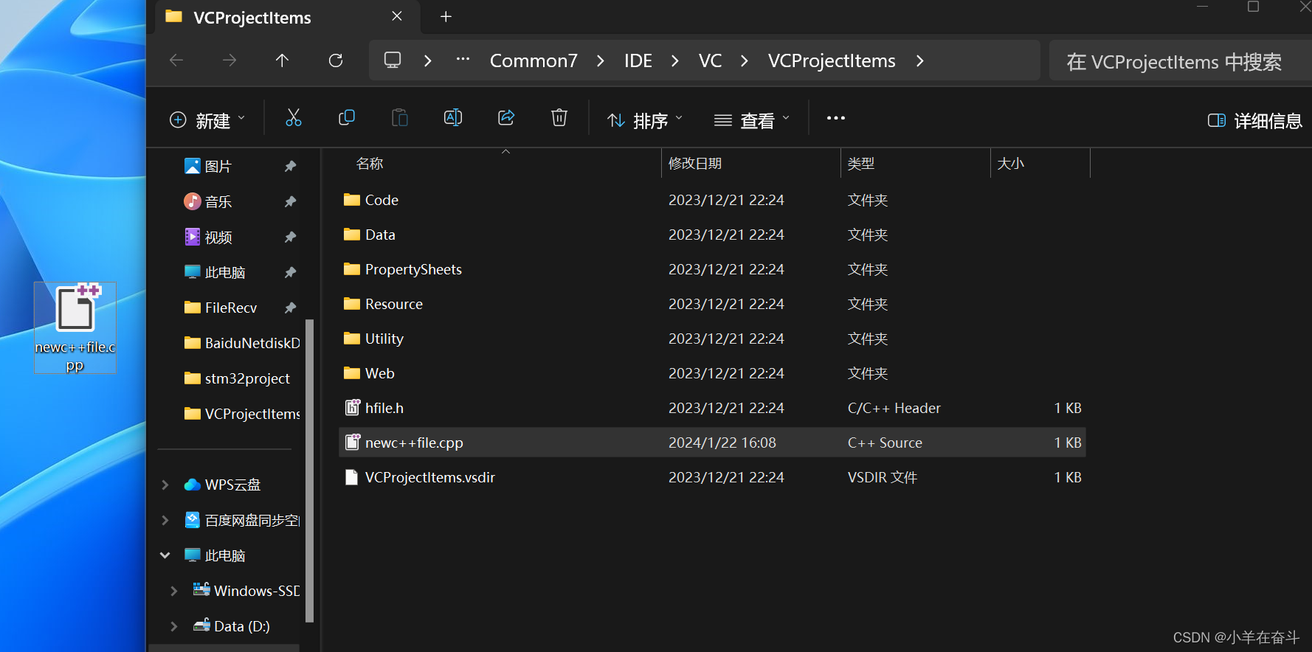Sort by the 类型 column header
Screen dimensions: 1312x652
click(x=915, y=164)
